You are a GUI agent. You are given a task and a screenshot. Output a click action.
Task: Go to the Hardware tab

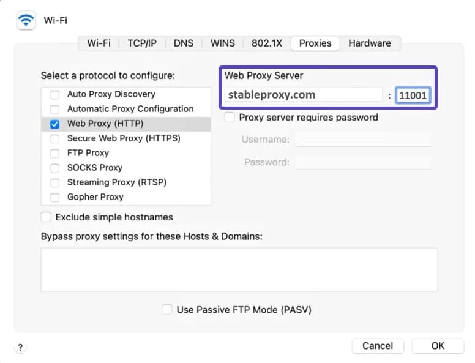(369, 43)
